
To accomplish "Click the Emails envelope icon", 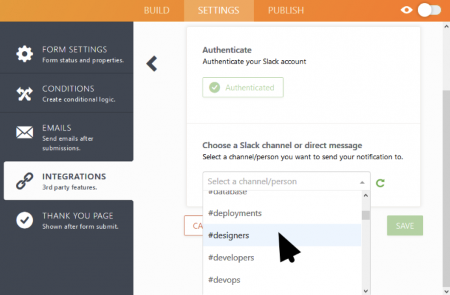I will 25,132.
